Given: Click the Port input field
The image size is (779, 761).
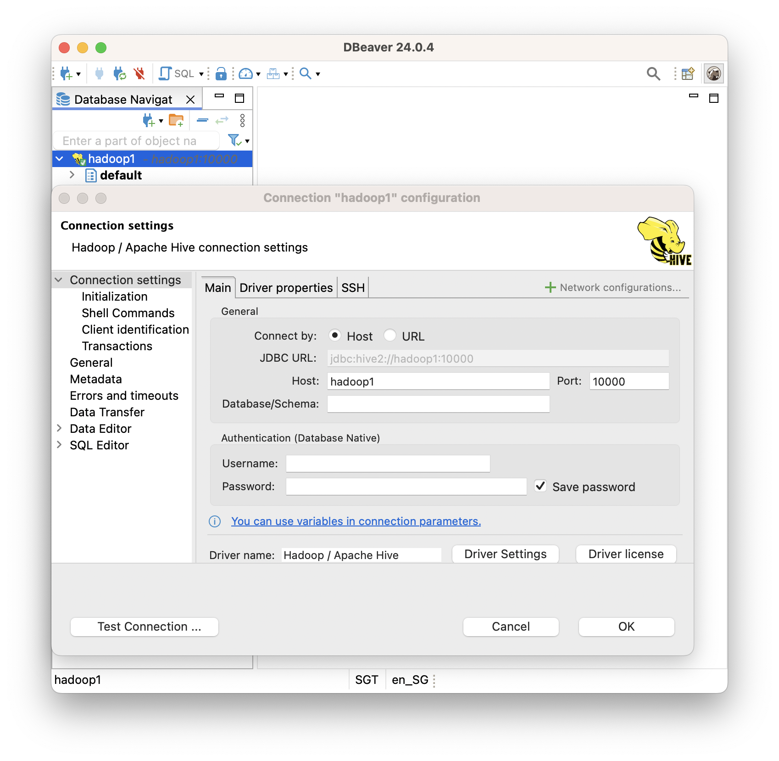Looking at the screenshot, I should tap(629, 381).
